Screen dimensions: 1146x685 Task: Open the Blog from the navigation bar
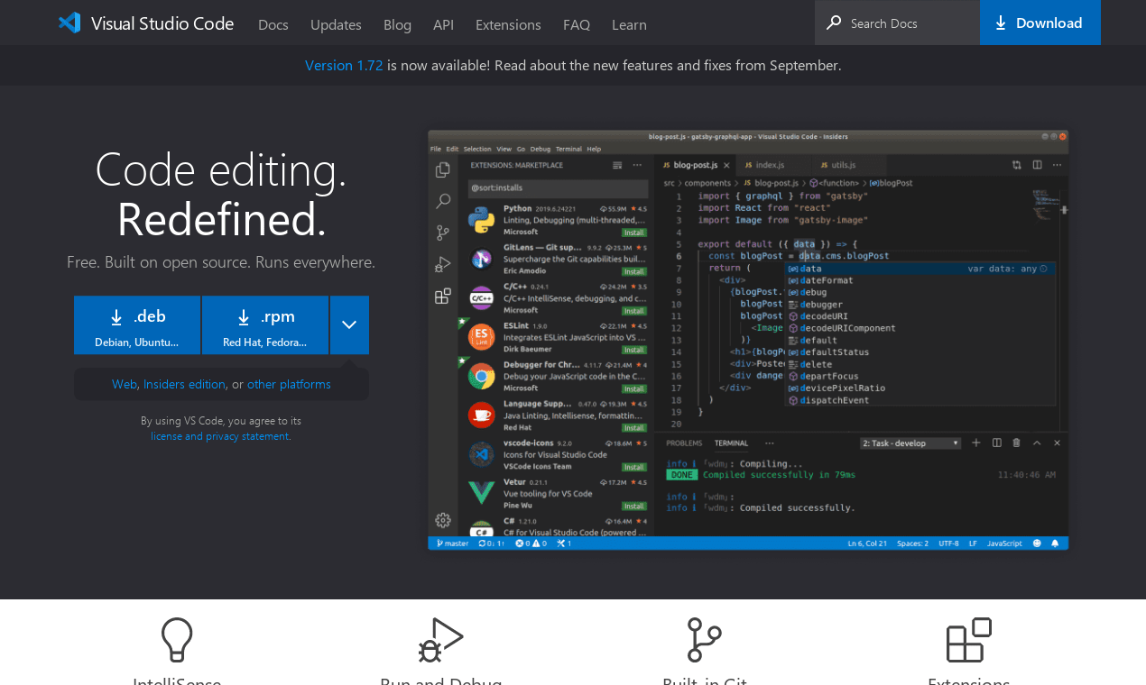(x=397, y=24)
